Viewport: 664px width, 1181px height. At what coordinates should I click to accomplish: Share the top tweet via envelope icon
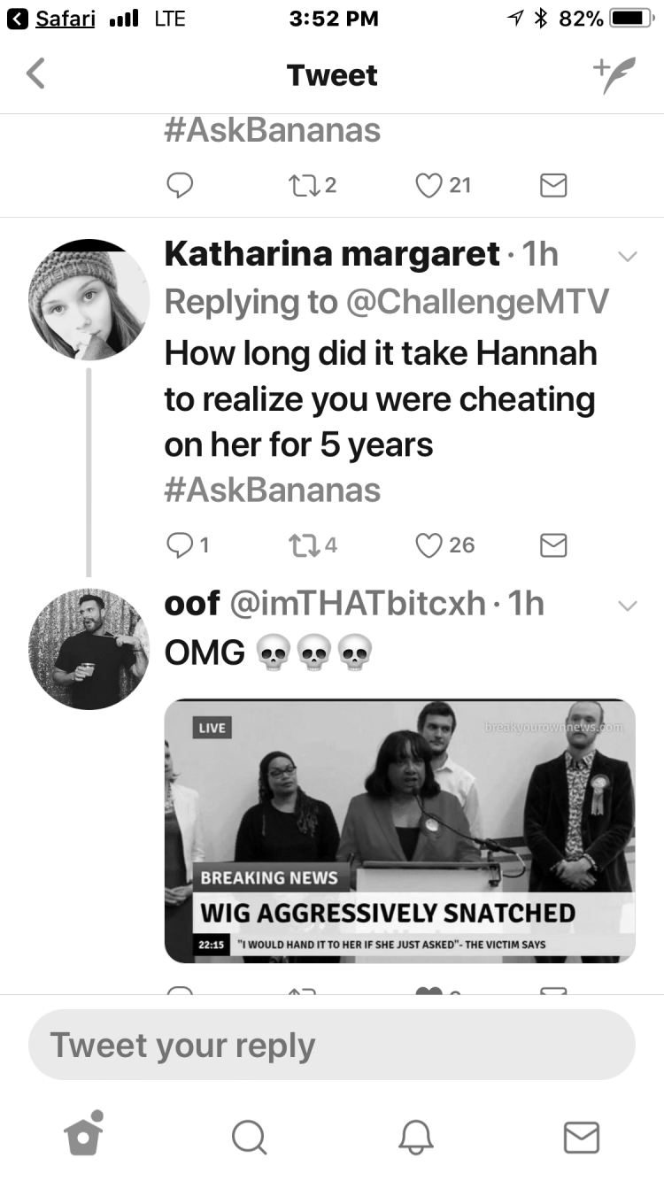coord(553,185)
